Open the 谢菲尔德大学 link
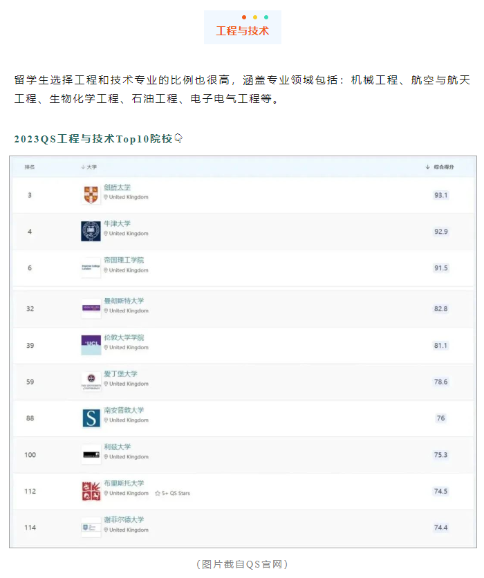The height and width of the screenshot is (578, 484). pos(124,520)
